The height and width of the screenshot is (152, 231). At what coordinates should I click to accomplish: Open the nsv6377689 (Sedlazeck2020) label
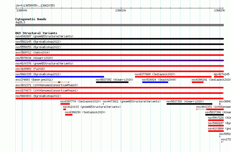155,74
